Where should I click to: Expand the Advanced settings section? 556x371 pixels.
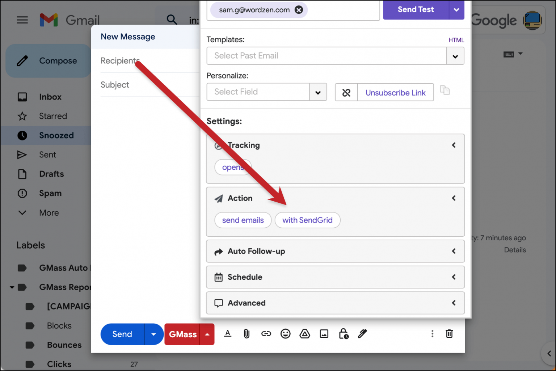pyautogui.click(x=335, y=303)
